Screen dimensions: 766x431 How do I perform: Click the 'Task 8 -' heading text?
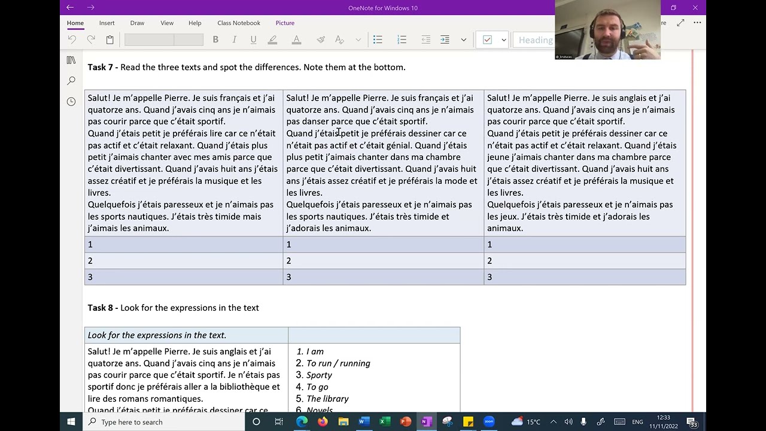[x=103, y=308]
